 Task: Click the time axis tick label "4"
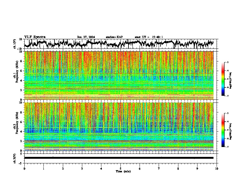coord(101,169)
